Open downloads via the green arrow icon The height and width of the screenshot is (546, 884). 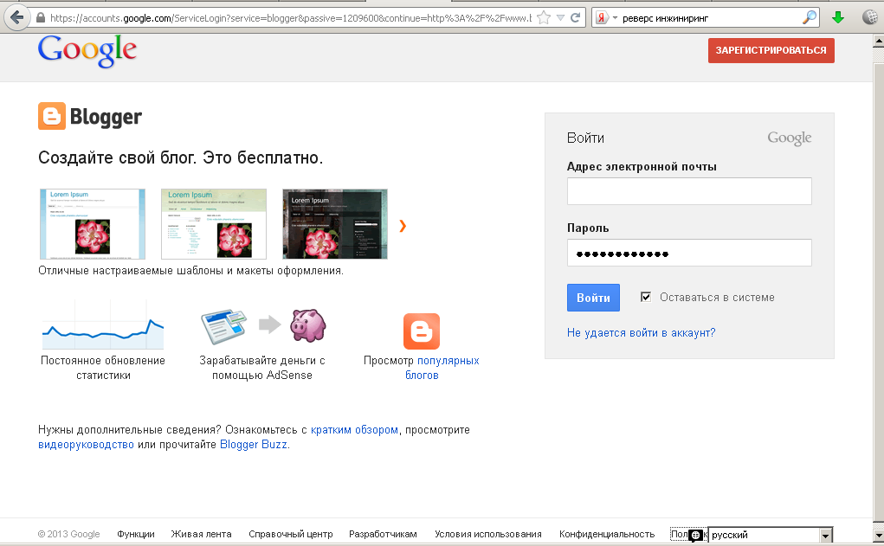[838, 18]
